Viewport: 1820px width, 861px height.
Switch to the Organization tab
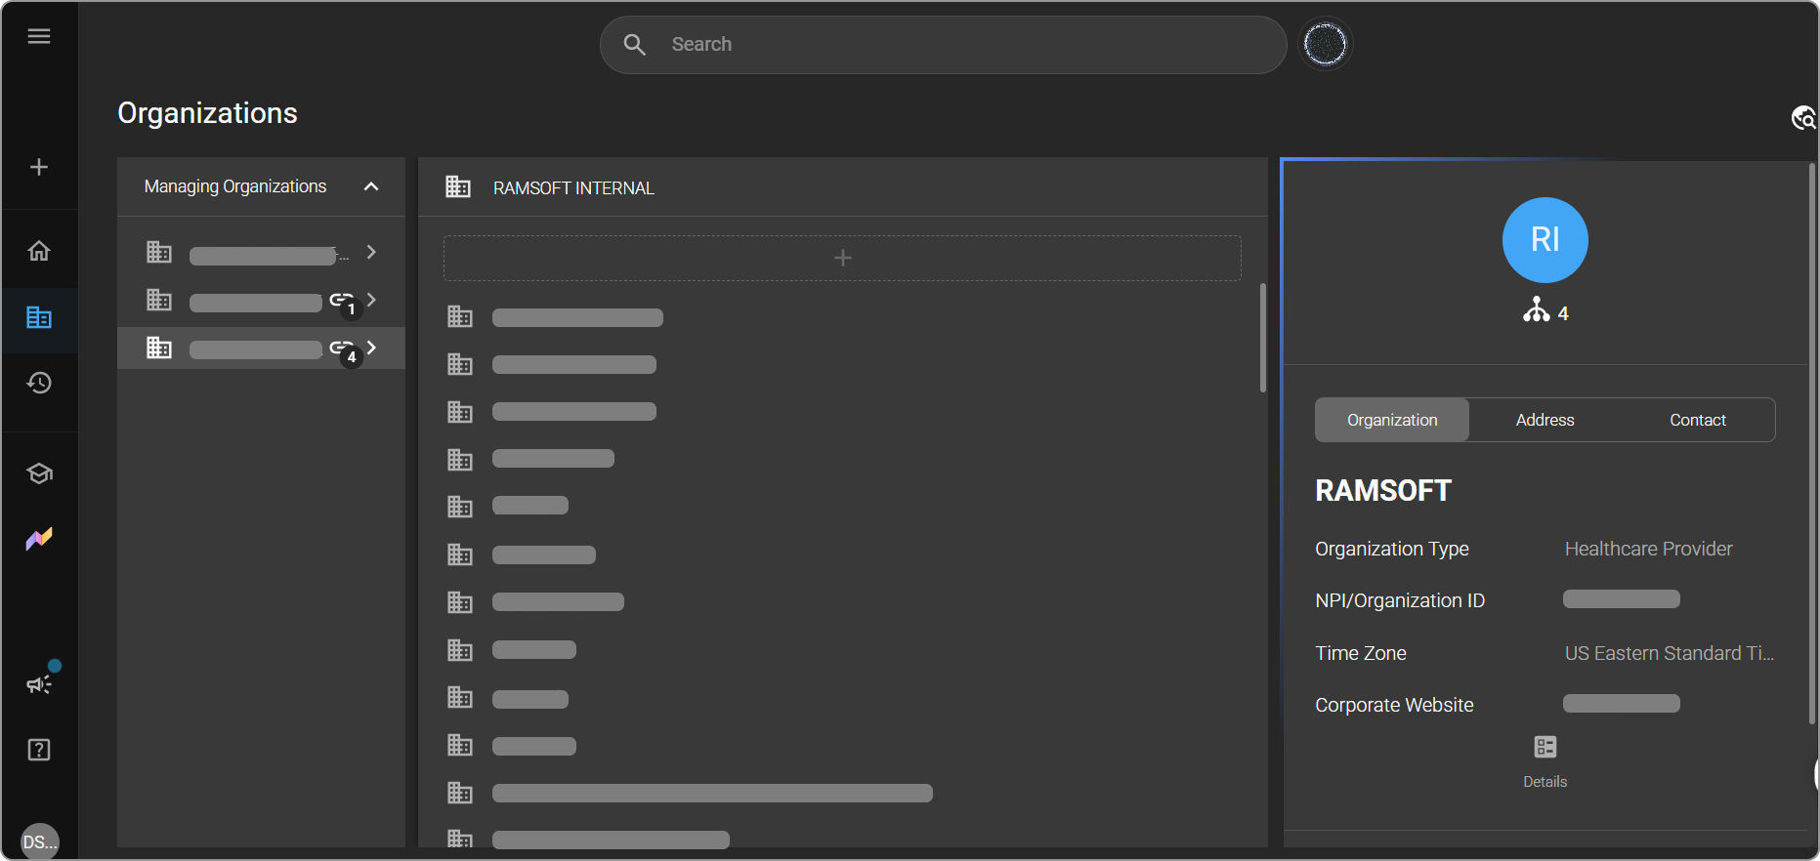pos(1392,420)
